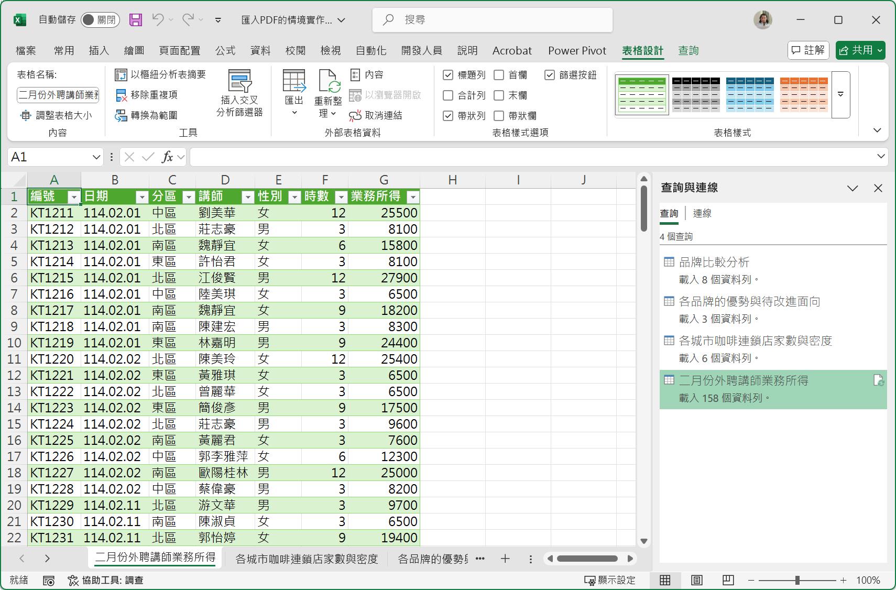Expand the table styles gallery

[x=840, y=95]
